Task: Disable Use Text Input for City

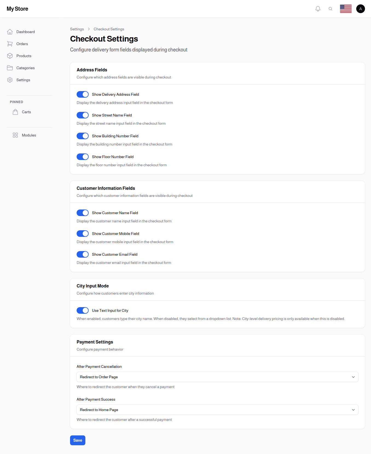Action: click(x=82, y=310)
